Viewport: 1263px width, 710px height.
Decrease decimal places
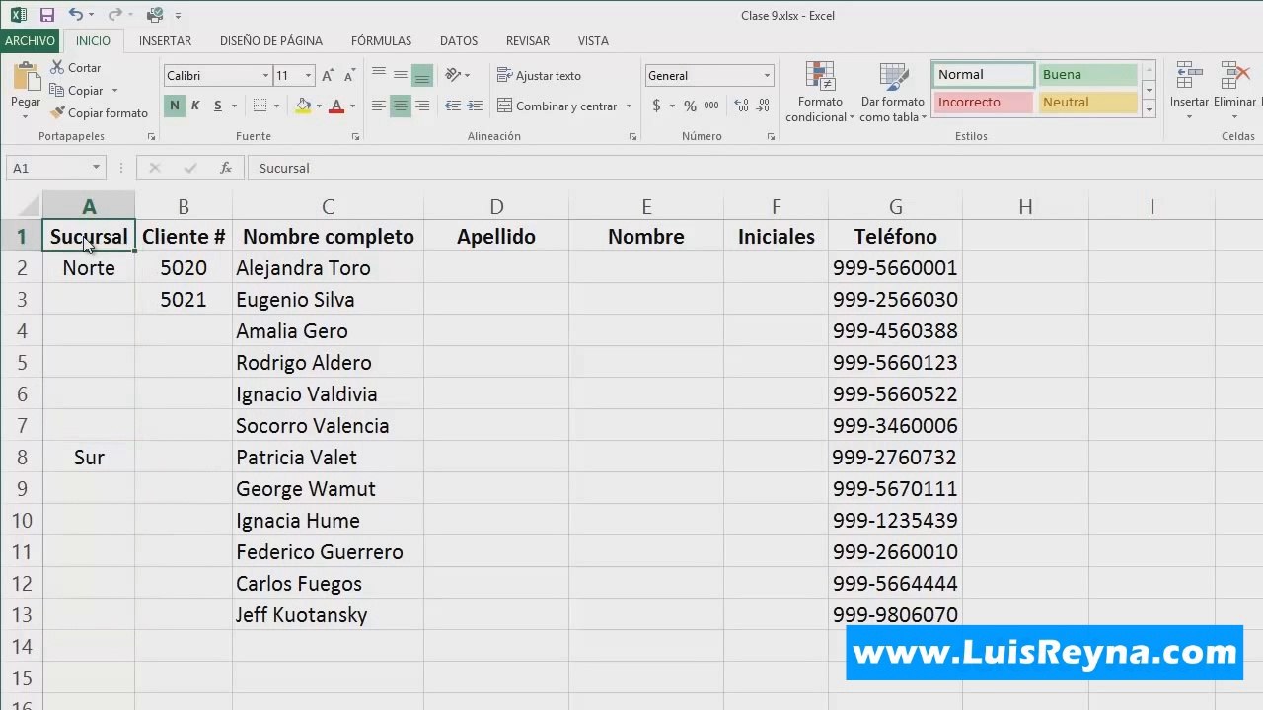click(x=764, y=106)
